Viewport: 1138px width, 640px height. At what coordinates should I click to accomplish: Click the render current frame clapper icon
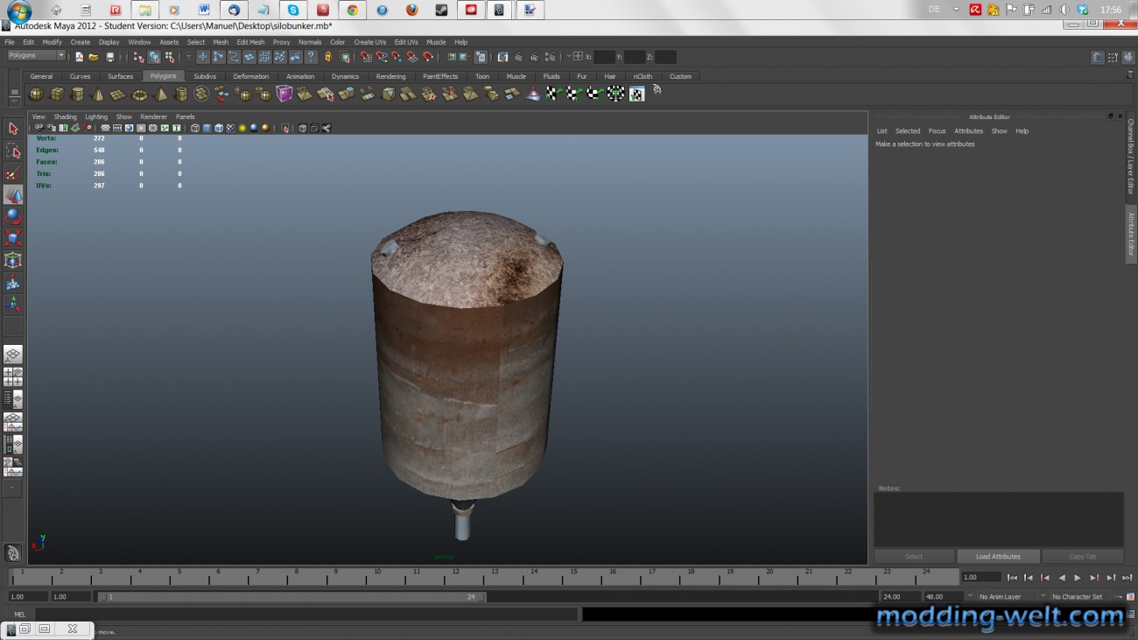pyautogui.click(x=519, y=57)
